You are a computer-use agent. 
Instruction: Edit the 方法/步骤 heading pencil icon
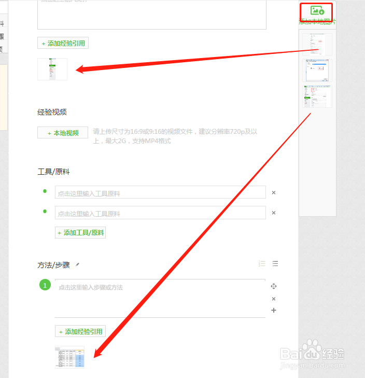pos(77,264)
